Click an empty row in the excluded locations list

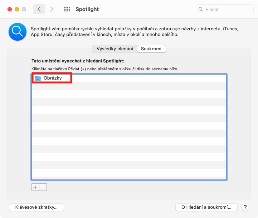(129, 126)
